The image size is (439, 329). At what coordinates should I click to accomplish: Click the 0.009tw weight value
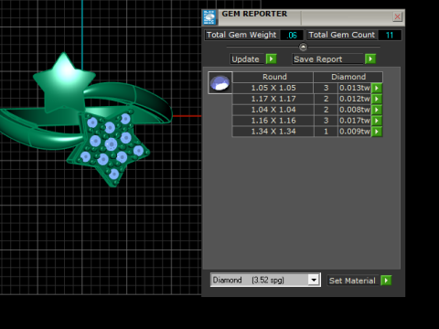pos(355,132)
